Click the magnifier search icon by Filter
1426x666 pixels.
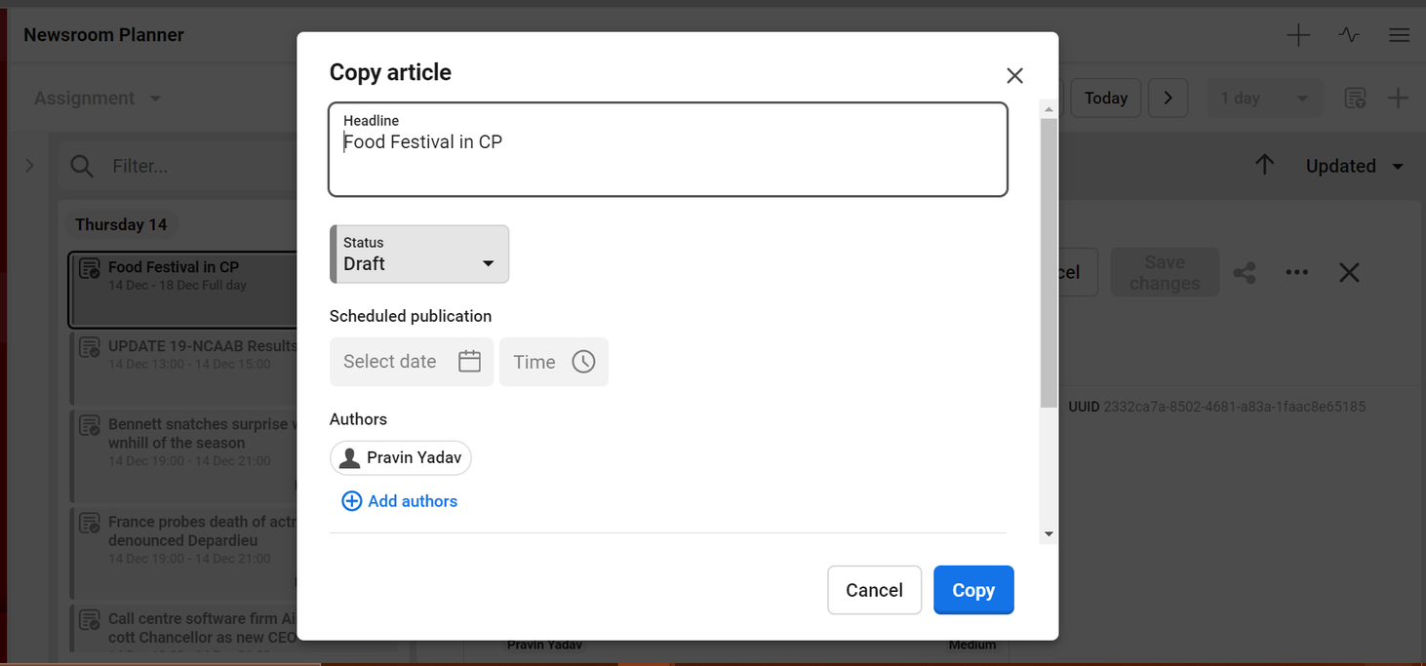point(83,167)
